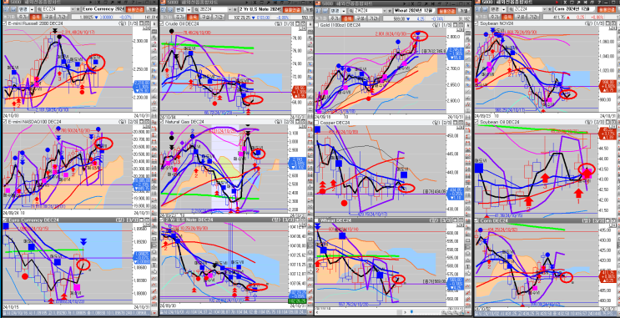Click the EC Z24 symbol code input field

coord(55,9)
